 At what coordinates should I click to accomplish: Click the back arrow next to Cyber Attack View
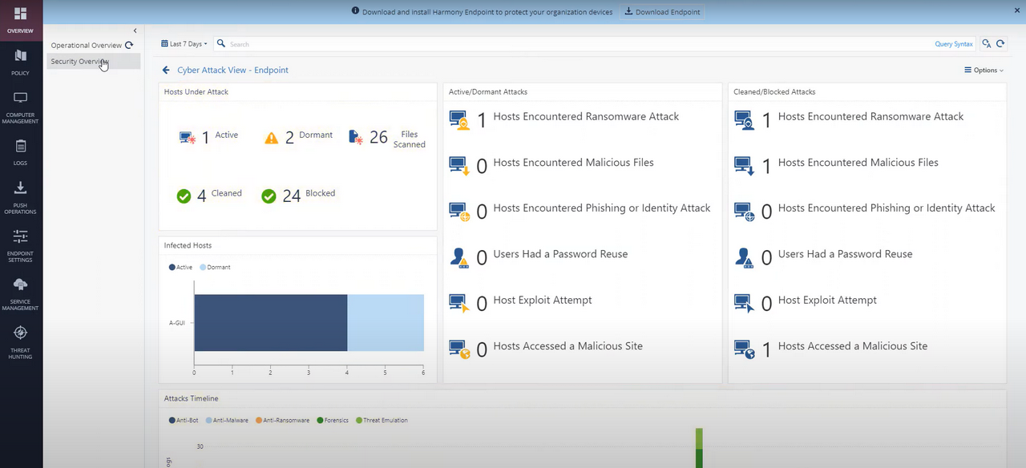[x=165, y=70]
